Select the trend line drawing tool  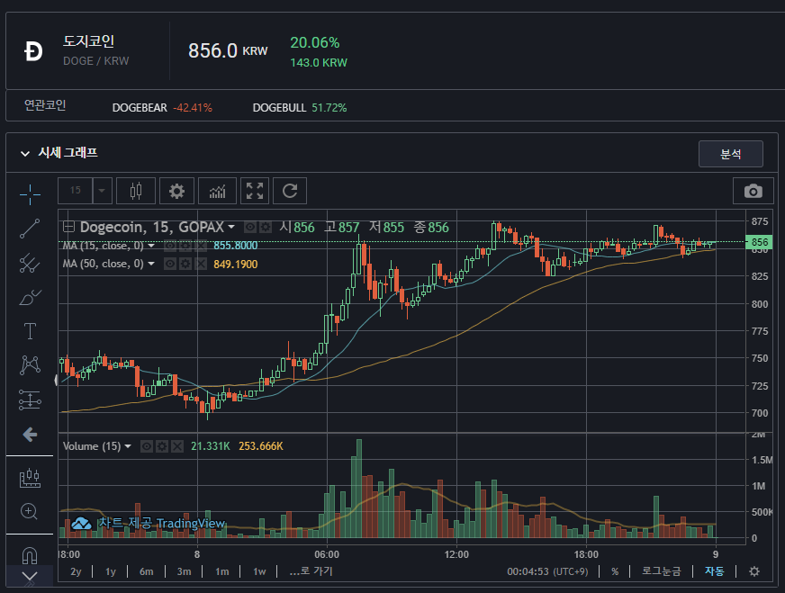tap(30, 229)
